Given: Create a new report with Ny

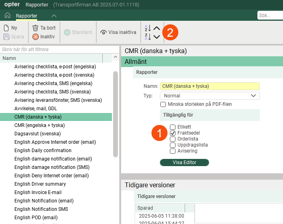Looking at the screenshot, I should click(x=11, y=28).
